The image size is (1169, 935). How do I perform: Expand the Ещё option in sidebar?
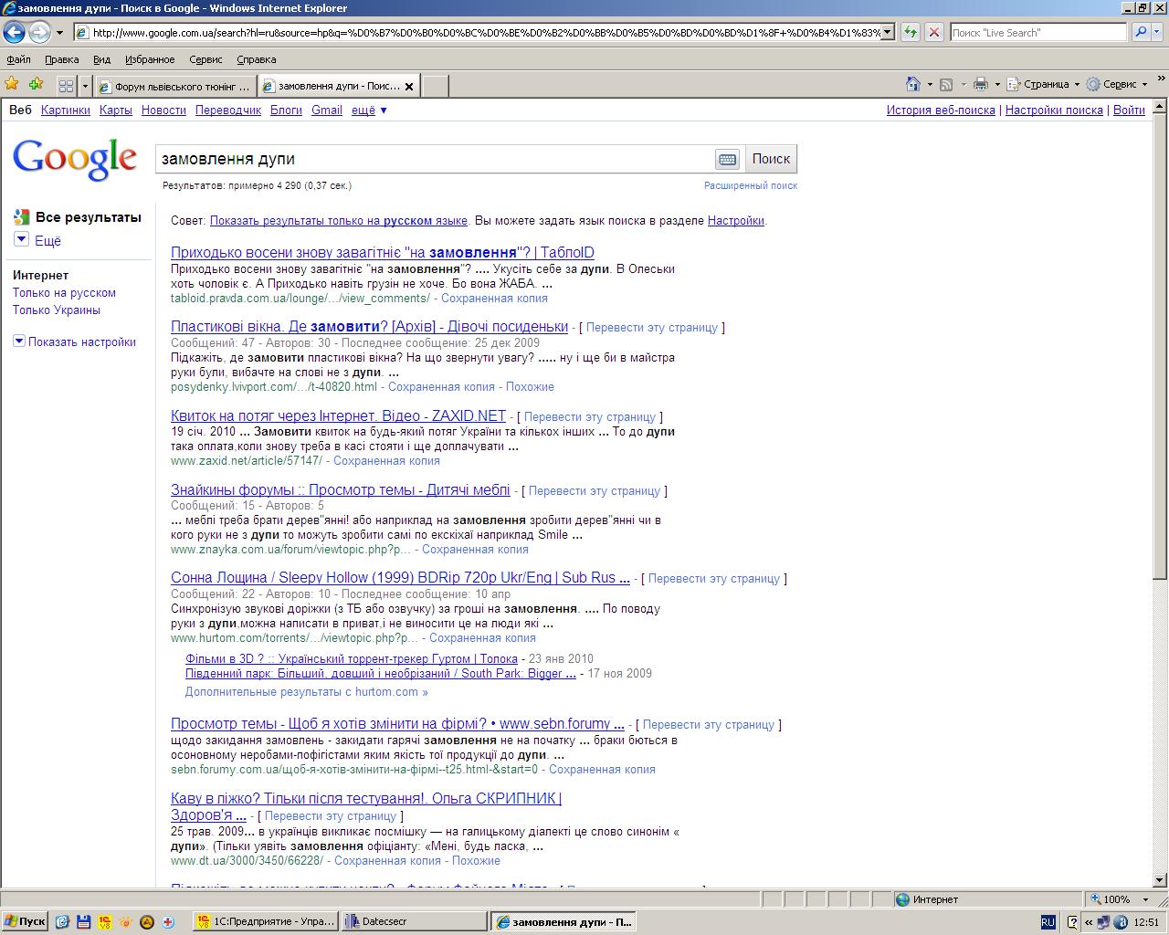37,240
